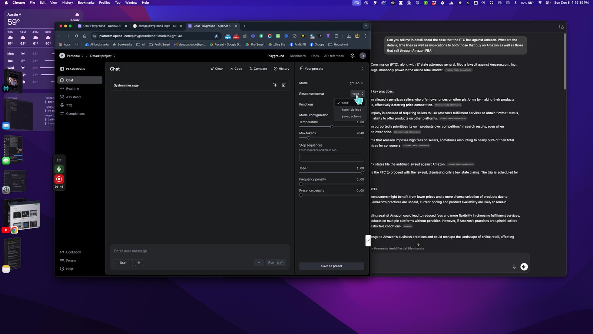Open the Bookmarks menu in menu bar
This screenshot has height=334, width=593.
[x=86, y=3]
